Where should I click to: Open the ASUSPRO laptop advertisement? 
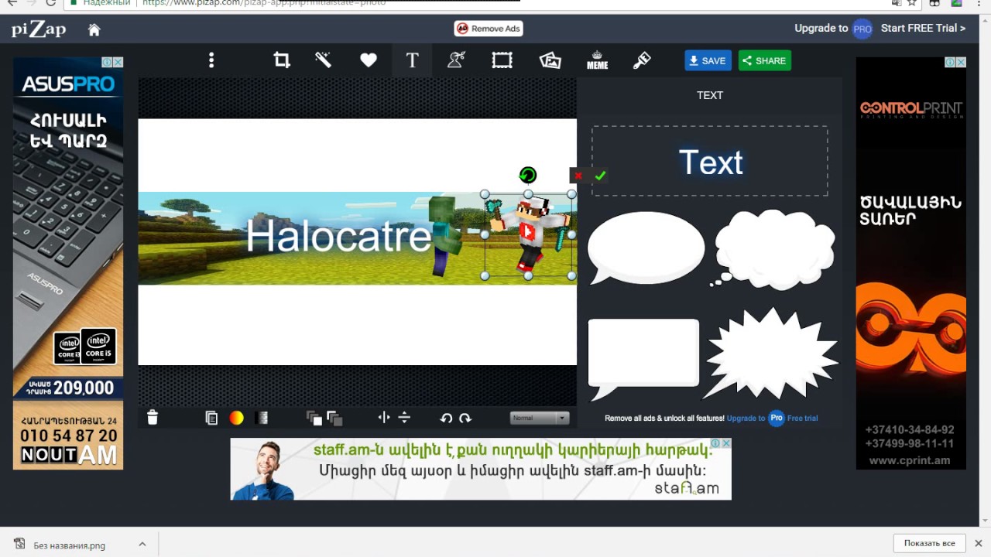pyautogui.click(x=68, y=263)
